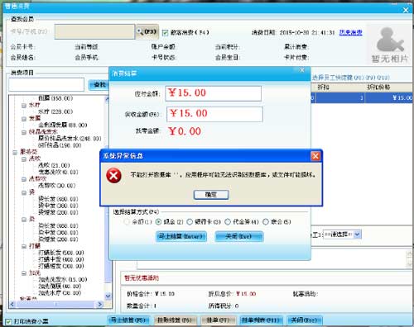
Task: Select 打蜡短发 (300.00) item
Action: 61,266
